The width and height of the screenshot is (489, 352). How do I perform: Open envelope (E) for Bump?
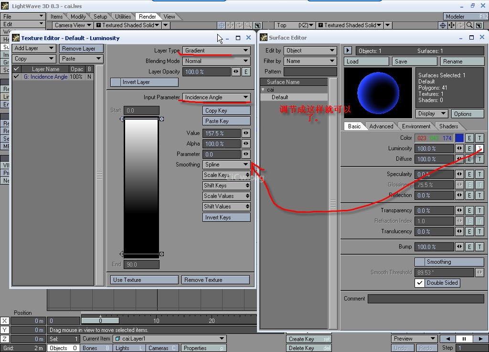click(x=469, y=247)
